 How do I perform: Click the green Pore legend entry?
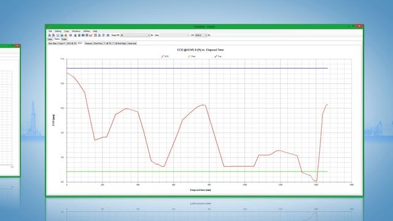point(192,56)
